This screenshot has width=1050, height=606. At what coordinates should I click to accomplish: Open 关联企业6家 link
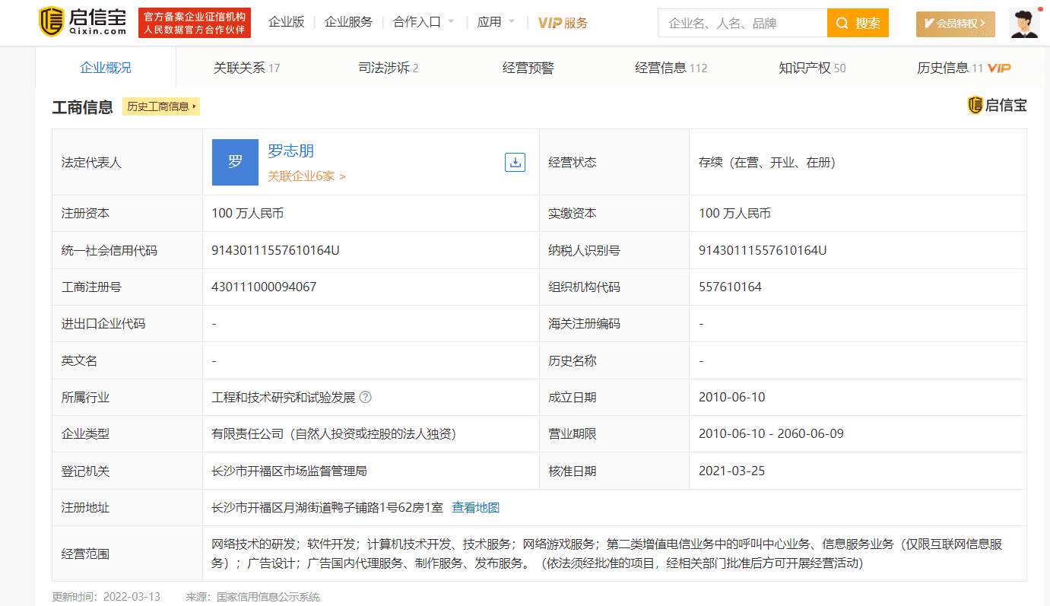click(306, 176)
